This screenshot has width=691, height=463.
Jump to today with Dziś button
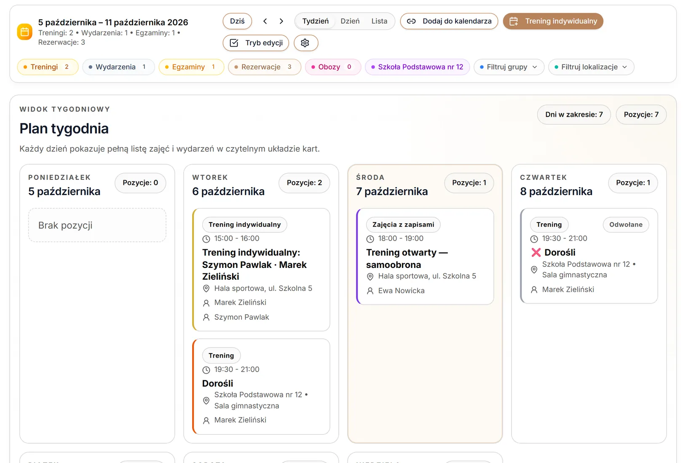tap(237, 21)
